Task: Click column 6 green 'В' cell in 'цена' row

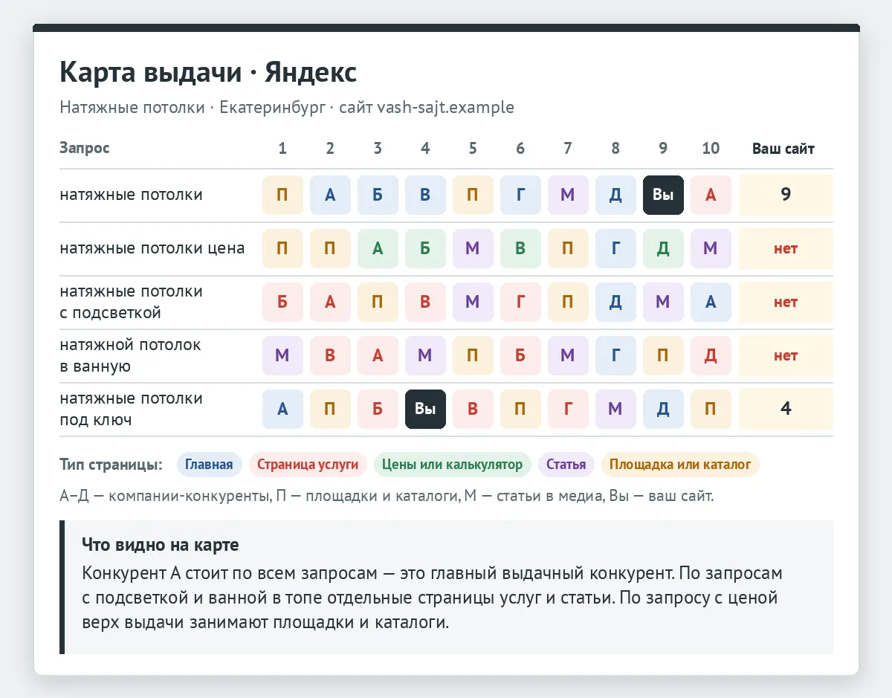Action: pyautogui.click(x=520, y=249)
